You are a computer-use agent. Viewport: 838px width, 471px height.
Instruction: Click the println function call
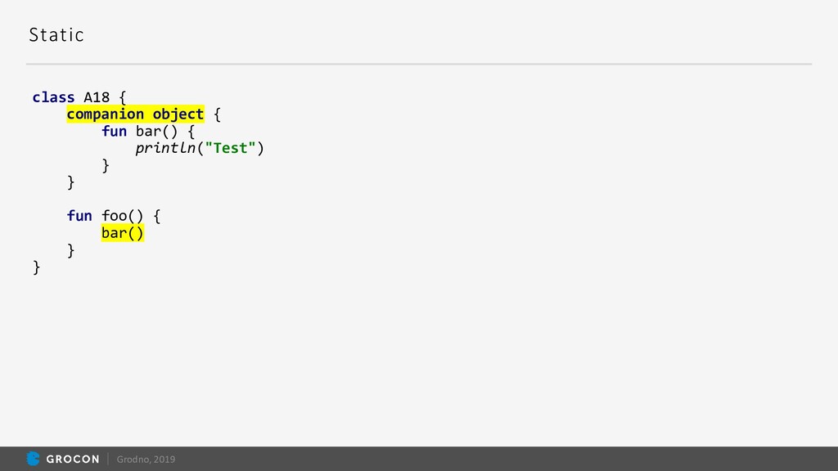(165, 148)
